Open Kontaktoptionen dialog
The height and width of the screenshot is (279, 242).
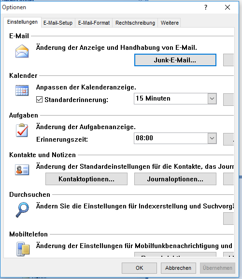point(86,179)
